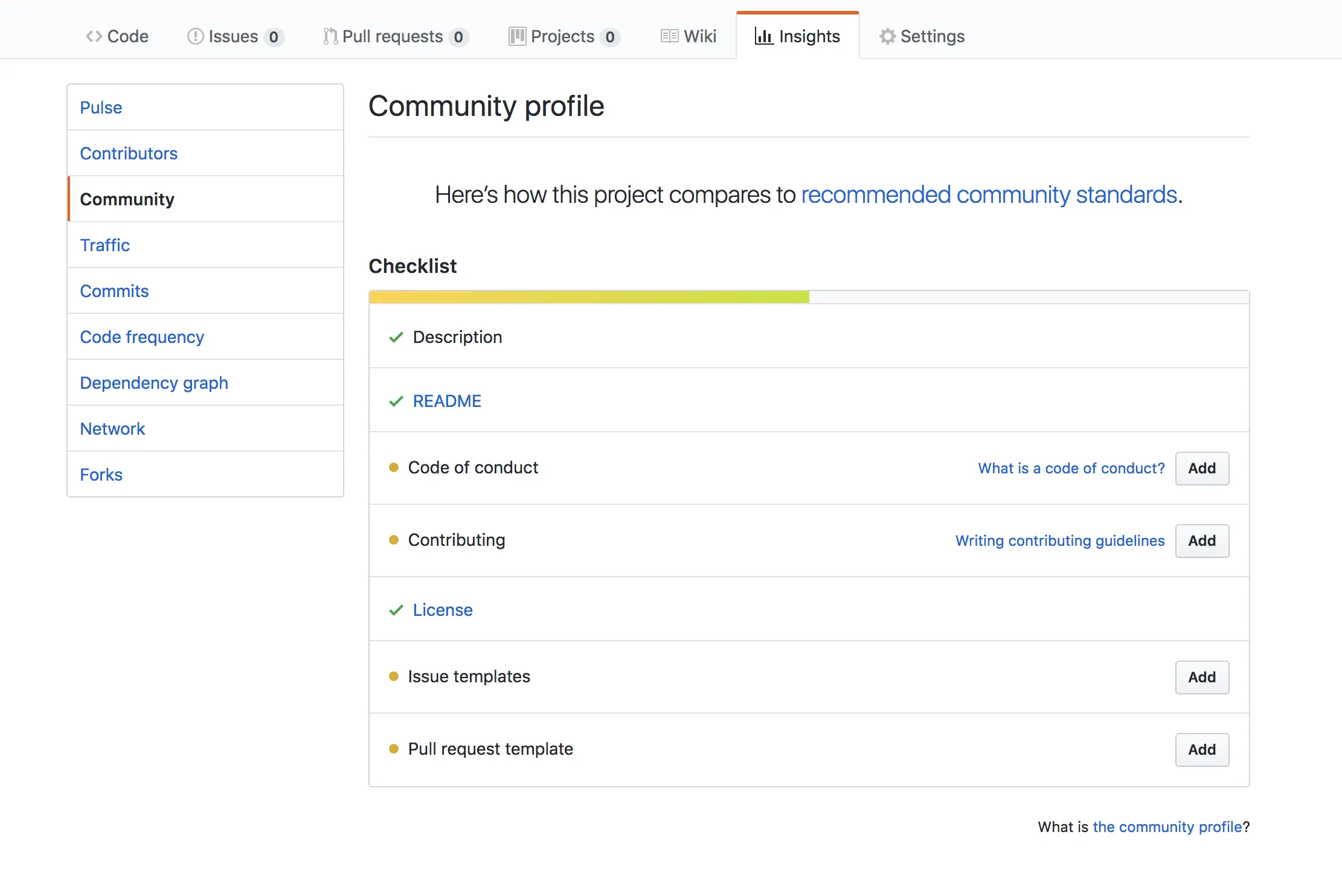Follow Writing contributing guidelines link
This screenshot has width=1342, height=884.
point(1059,540)
